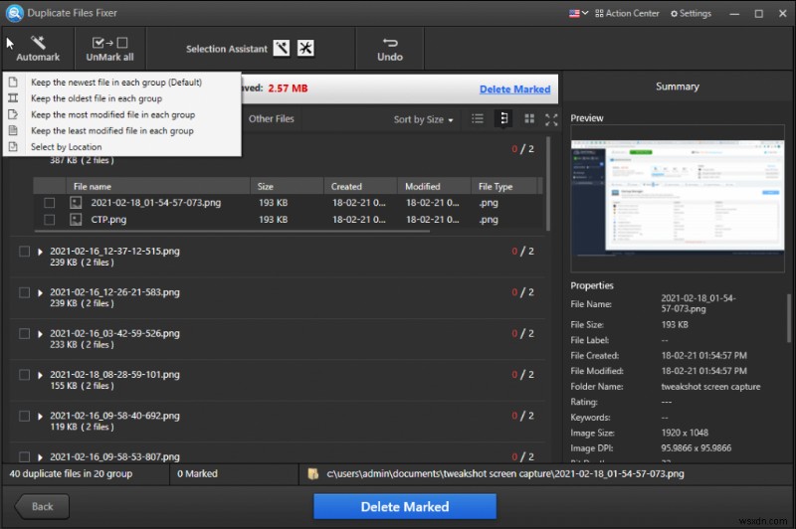Switch to list view icon
This screenshot has height=529, width=796.
(478, 118)
